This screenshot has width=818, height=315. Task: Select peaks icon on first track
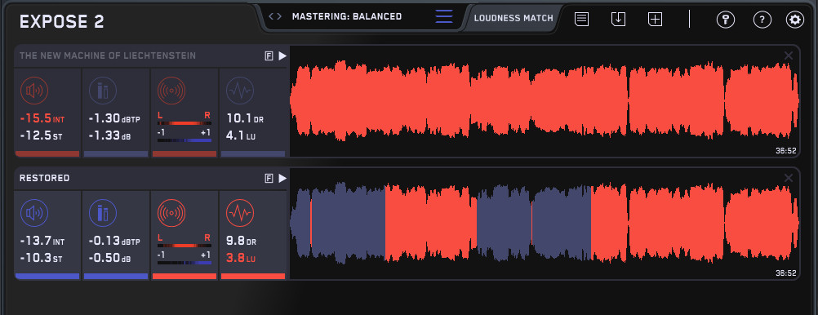pos(103,91)
